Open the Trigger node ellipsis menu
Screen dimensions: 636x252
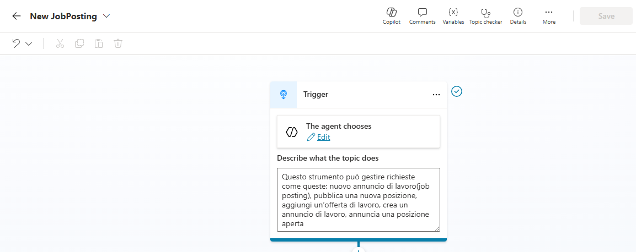436,95
